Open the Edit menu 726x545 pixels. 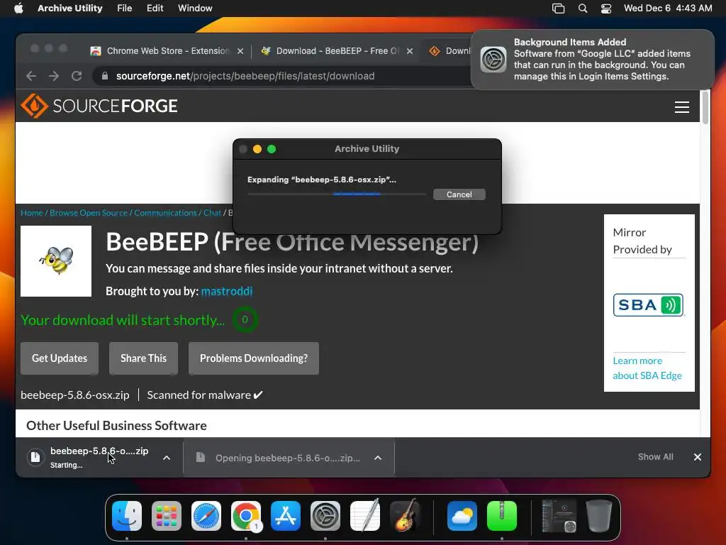point(155,9)
